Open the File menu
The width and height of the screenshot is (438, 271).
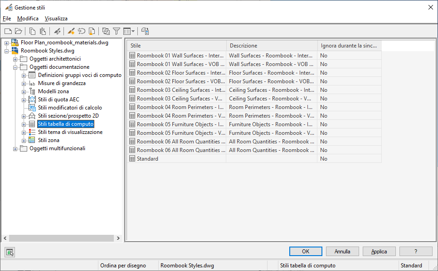7,19
